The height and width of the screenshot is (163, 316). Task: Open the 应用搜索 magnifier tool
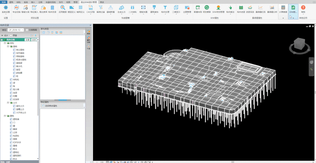(62, 7)
